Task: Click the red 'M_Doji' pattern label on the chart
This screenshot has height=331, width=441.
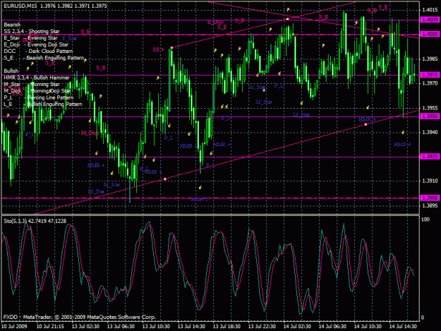Action: click(90, 133)
